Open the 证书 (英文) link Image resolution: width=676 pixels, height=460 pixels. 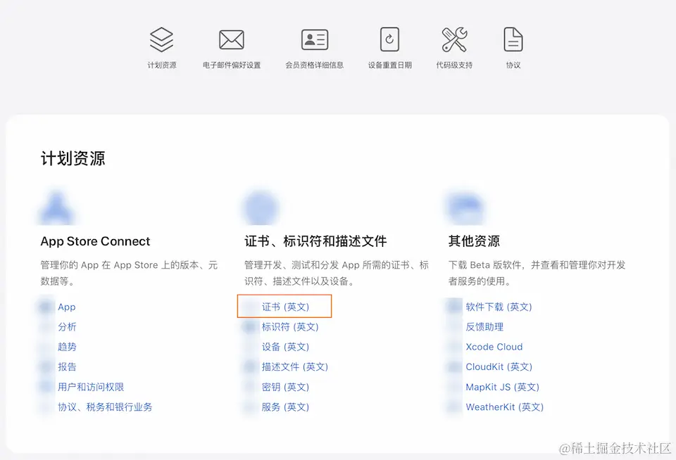(284, 307)
